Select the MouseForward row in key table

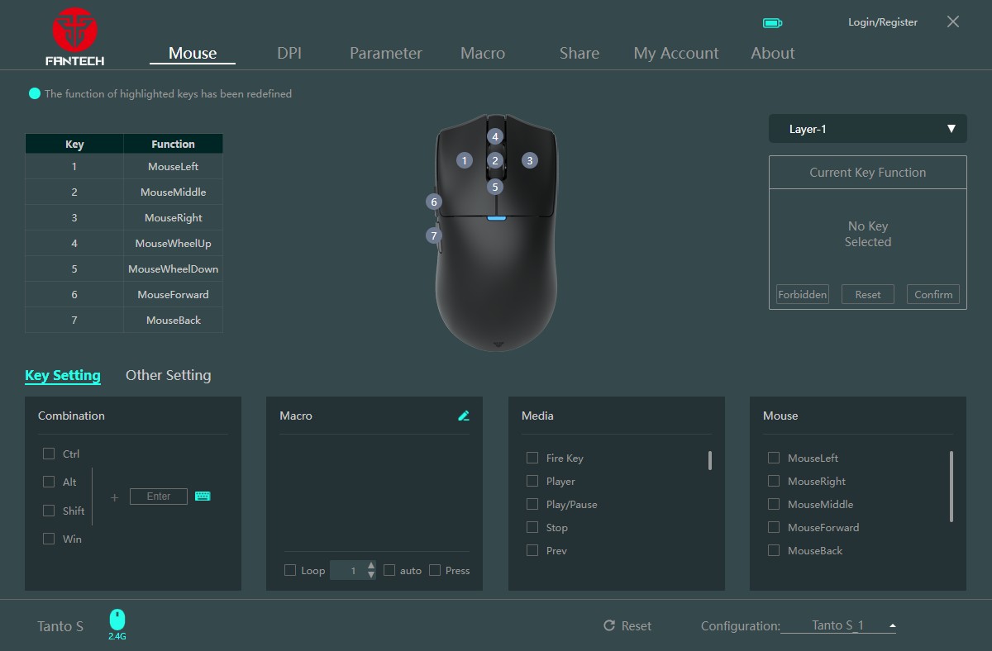[124, 295]
